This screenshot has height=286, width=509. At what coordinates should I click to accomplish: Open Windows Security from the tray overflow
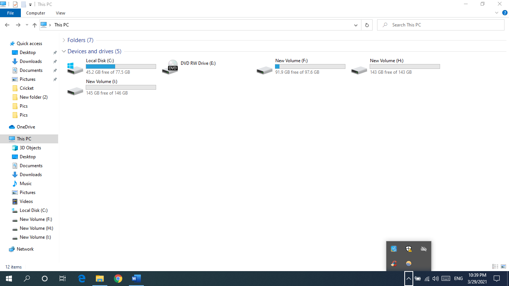click(409, 249)
